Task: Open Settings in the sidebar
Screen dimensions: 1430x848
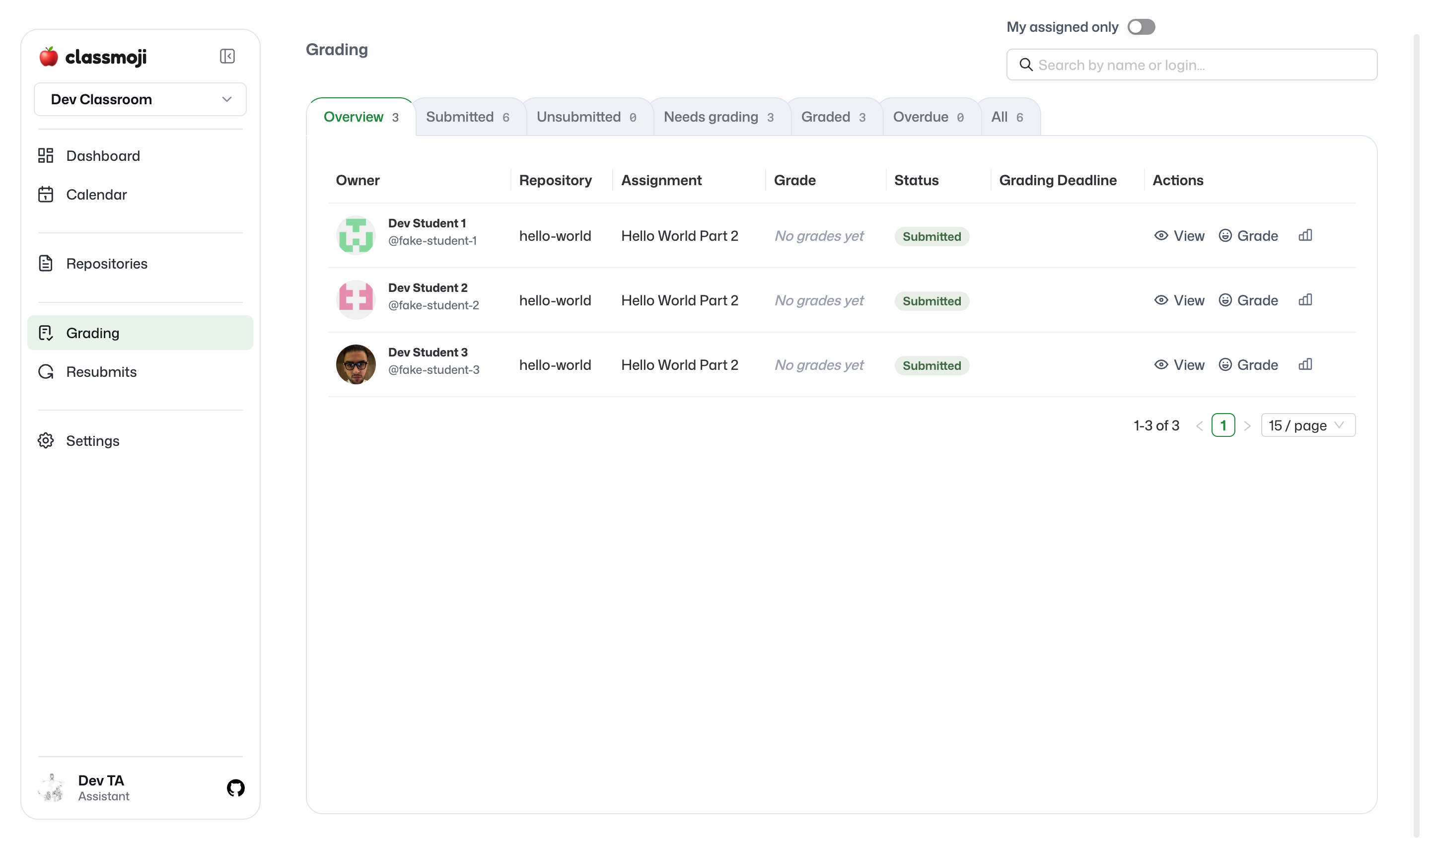Action: point(140,440)
